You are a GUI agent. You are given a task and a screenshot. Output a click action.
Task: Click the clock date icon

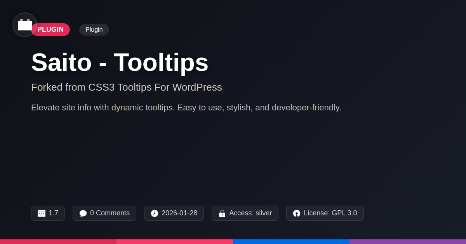coord(155,213)
